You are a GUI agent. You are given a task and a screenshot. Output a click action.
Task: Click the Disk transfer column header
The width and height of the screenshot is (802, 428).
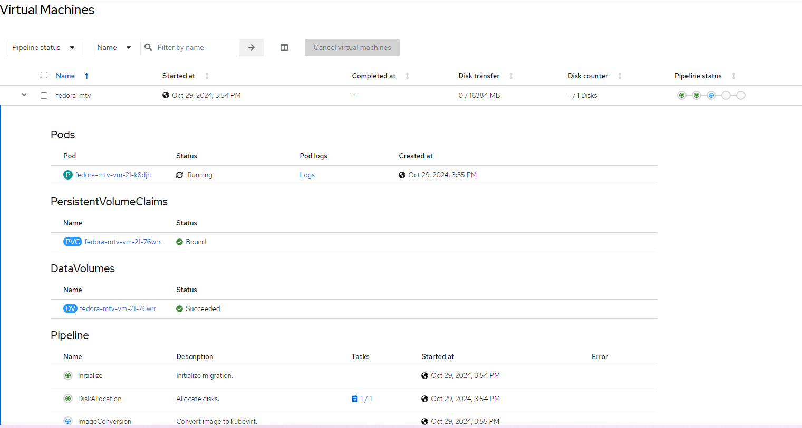tap(479, 76)
